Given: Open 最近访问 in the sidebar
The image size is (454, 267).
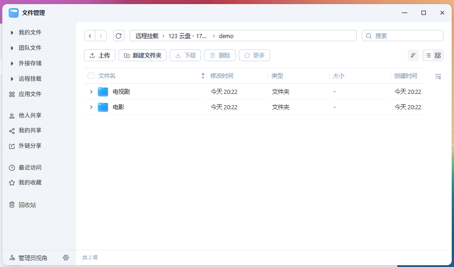Looking at the screenshot, I should point(30,168).
